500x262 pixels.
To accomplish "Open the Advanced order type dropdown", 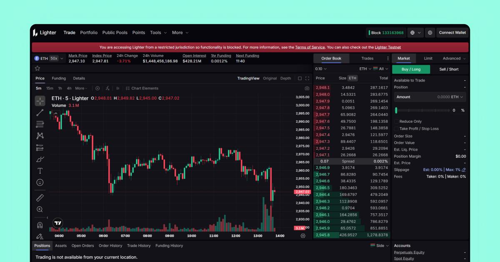I will (454, 59).
